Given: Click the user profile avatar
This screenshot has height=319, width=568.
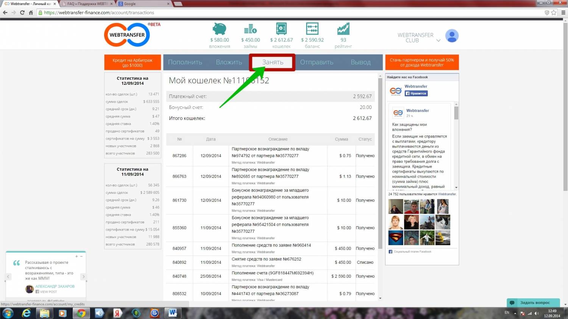Looking at the screenshot, I should [452, 36].
